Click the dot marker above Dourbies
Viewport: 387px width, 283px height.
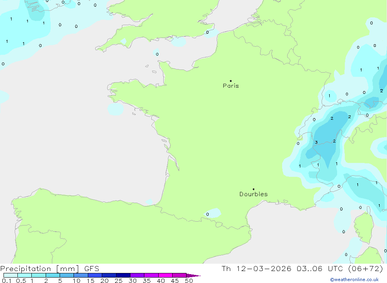click(253, 189)
